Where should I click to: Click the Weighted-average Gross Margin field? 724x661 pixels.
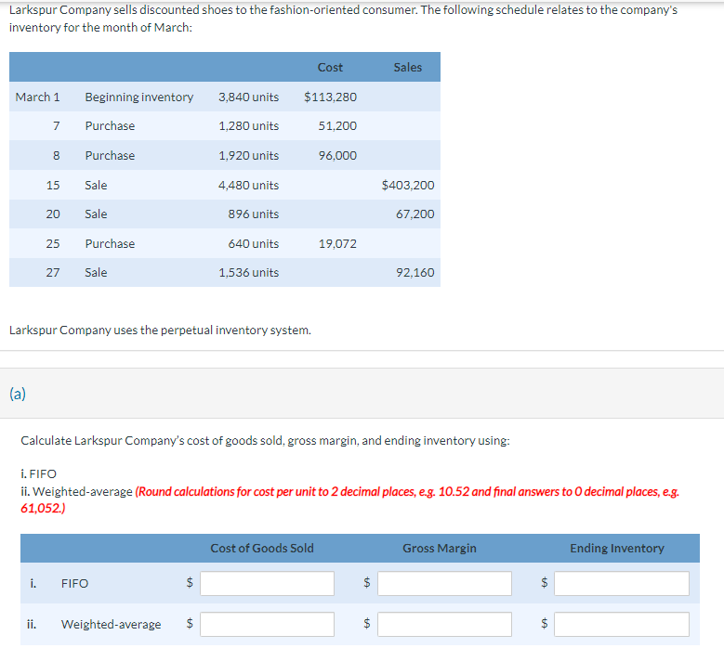(444, 624)
